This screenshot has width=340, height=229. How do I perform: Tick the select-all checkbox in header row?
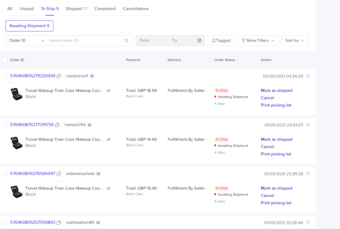(x=5, y=60)
